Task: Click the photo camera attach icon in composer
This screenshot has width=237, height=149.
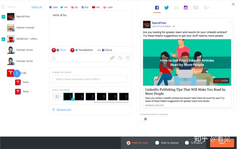Action: [x=128, y=58]
